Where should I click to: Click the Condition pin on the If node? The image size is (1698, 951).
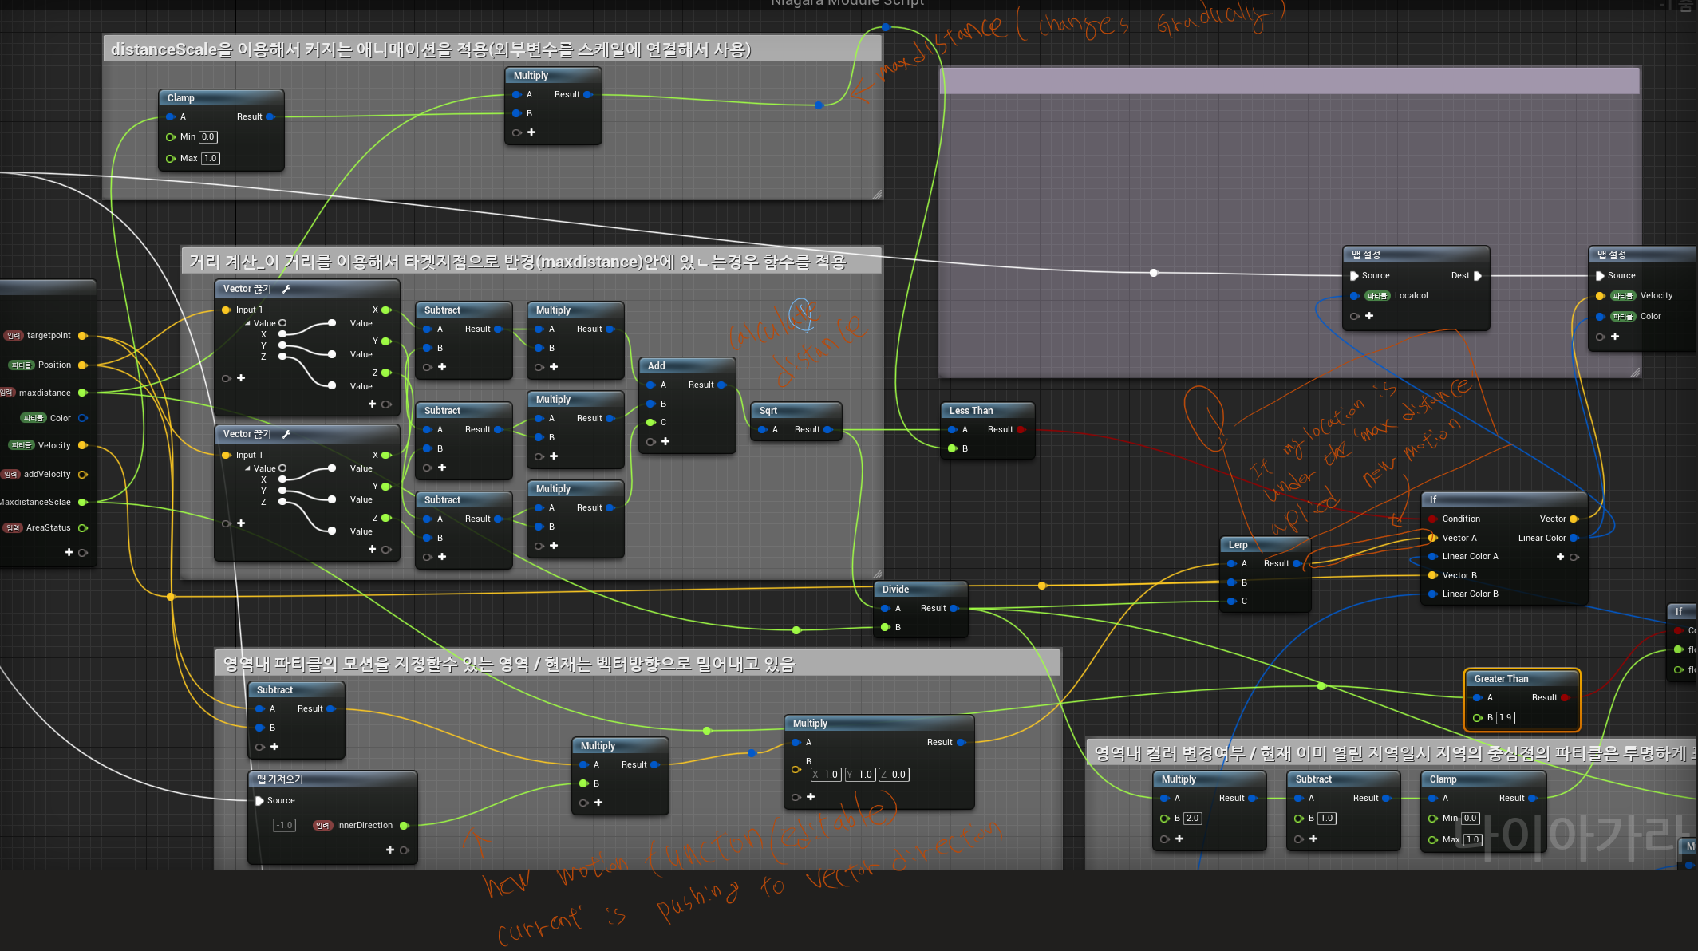pos(1433,519)
